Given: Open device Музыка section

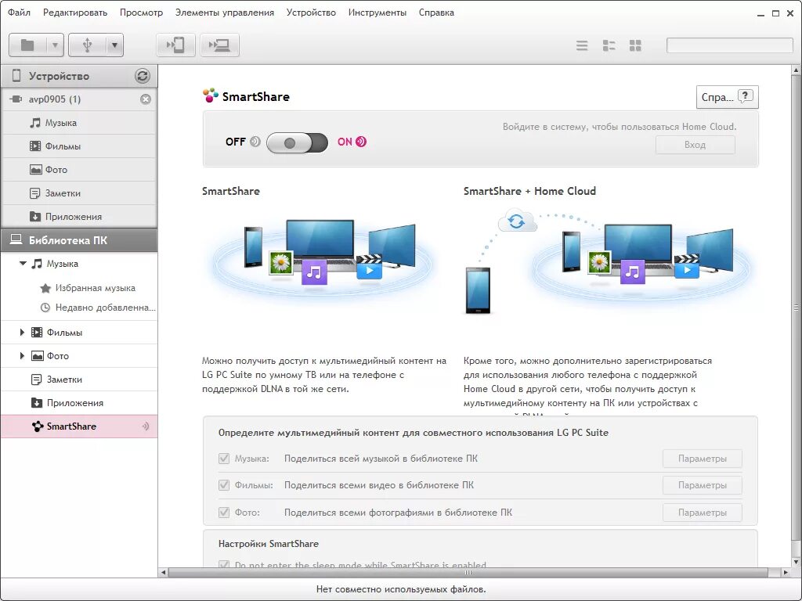Looking at the screenshot, I should coord(79,123).
